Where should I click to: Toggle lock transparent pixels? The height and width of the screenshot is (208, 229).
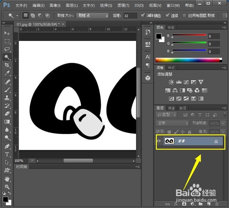[169, 132]
